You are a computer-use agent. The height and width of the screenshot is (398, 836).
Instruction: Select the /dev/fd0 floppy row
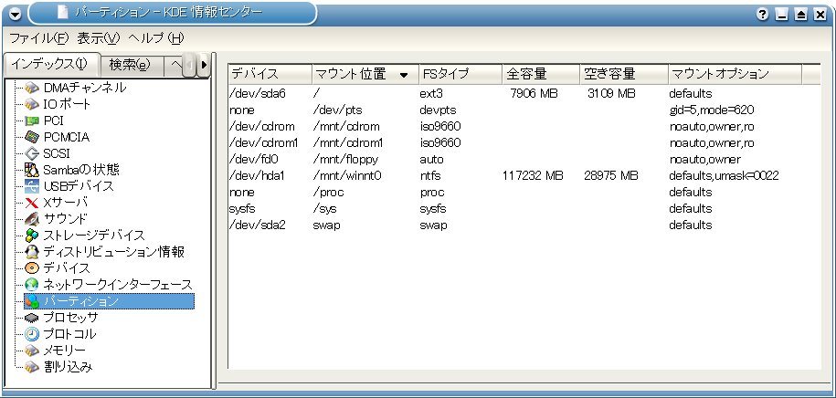524,160
